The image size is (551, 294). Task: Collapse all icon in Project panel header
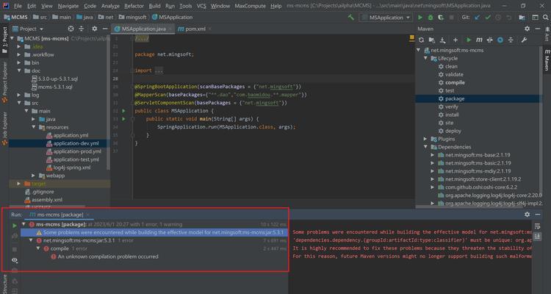tap(82, 29)
